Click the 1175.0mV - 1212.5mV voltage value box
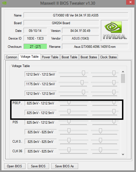Image resolution: width=136 pixels, height=172 pixels. [41, 84]
